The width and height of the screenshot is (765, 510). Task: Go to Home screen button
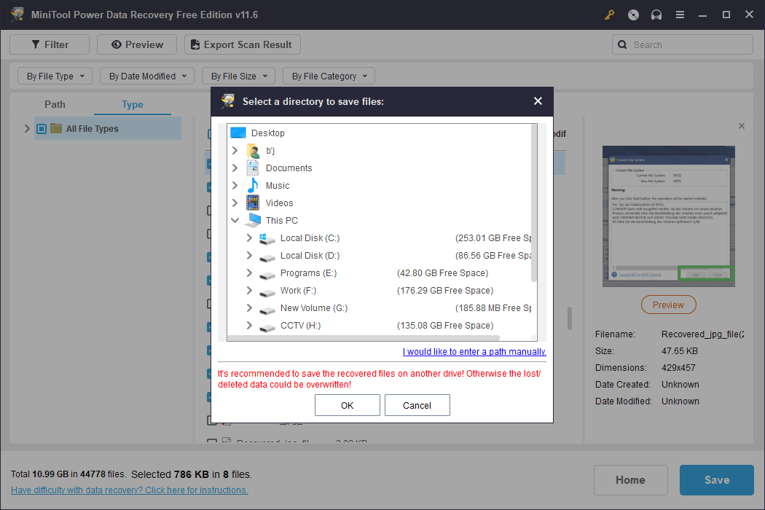pos(630,480)
